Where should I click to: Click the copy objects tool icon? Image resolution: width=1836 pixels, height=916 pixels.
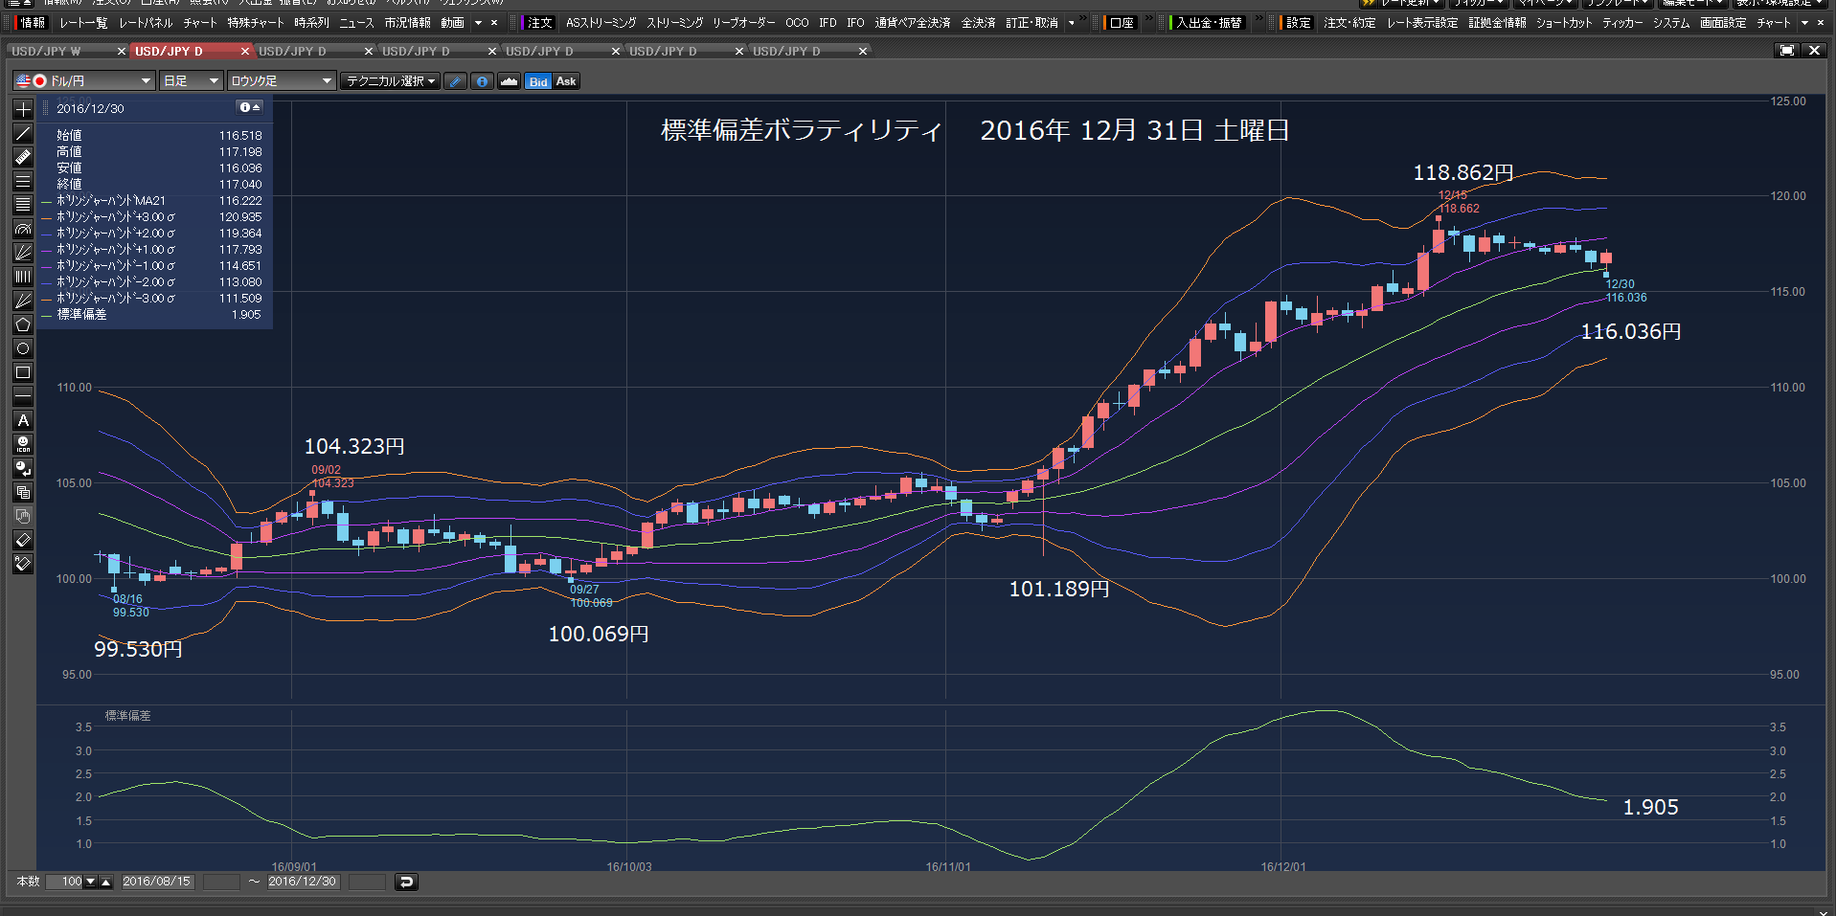point(23,492)
